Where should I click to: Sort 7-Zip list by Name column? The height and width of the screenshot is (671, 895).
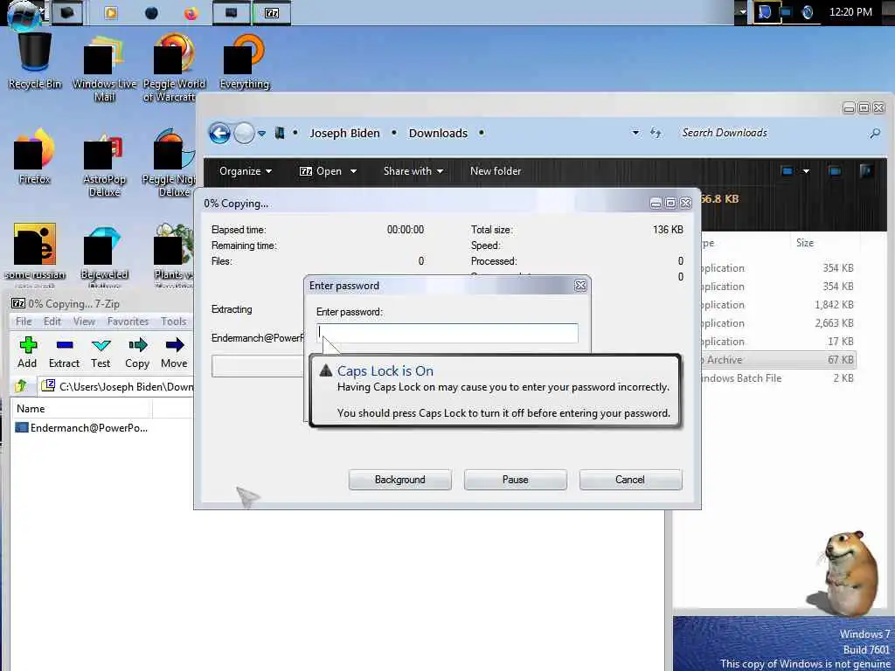pos(83,409)
